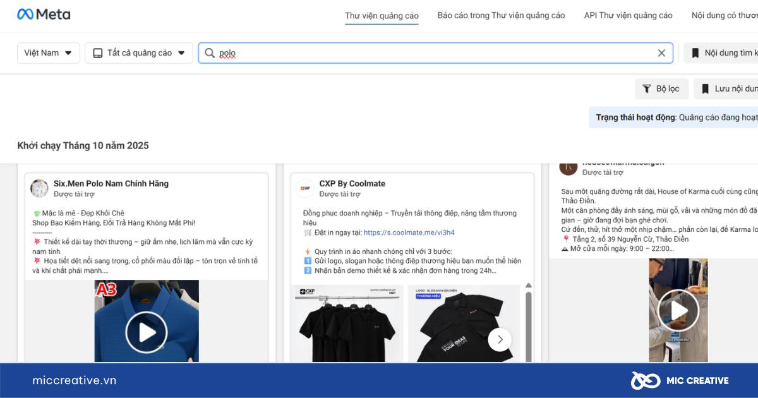Click the funnel icon on Bộ lọc button
Image resolution: width=758 pixels, height=398 pixels.
pyautogui.click(x=649, y=88)
